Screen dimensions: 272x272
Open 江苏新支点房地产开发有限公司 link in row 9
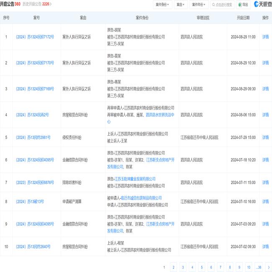coord(160,224)
